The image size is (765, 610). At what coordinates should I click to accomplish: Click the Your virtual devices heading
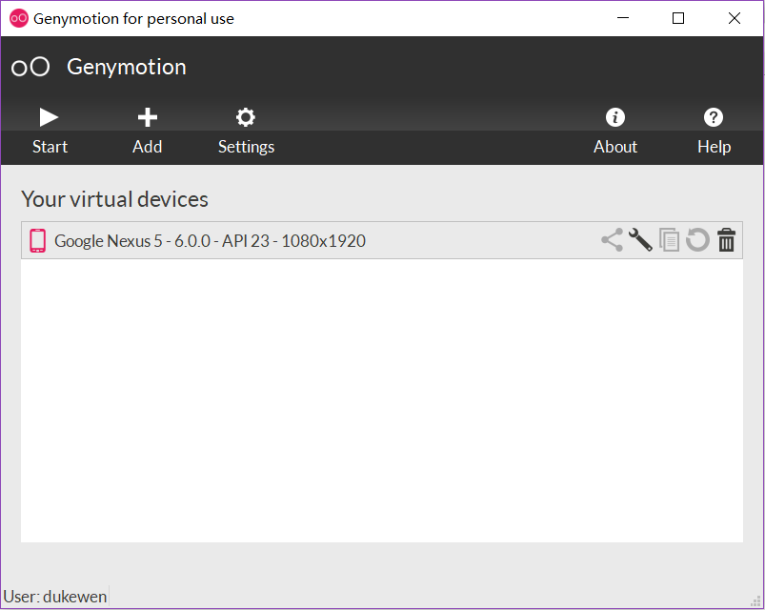coord(114,199)
